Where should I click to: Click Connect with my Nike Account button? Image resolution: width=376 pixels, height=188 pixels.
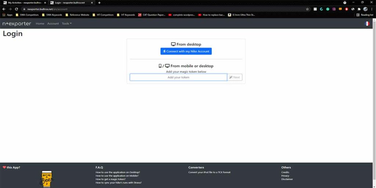coord(186,51)
